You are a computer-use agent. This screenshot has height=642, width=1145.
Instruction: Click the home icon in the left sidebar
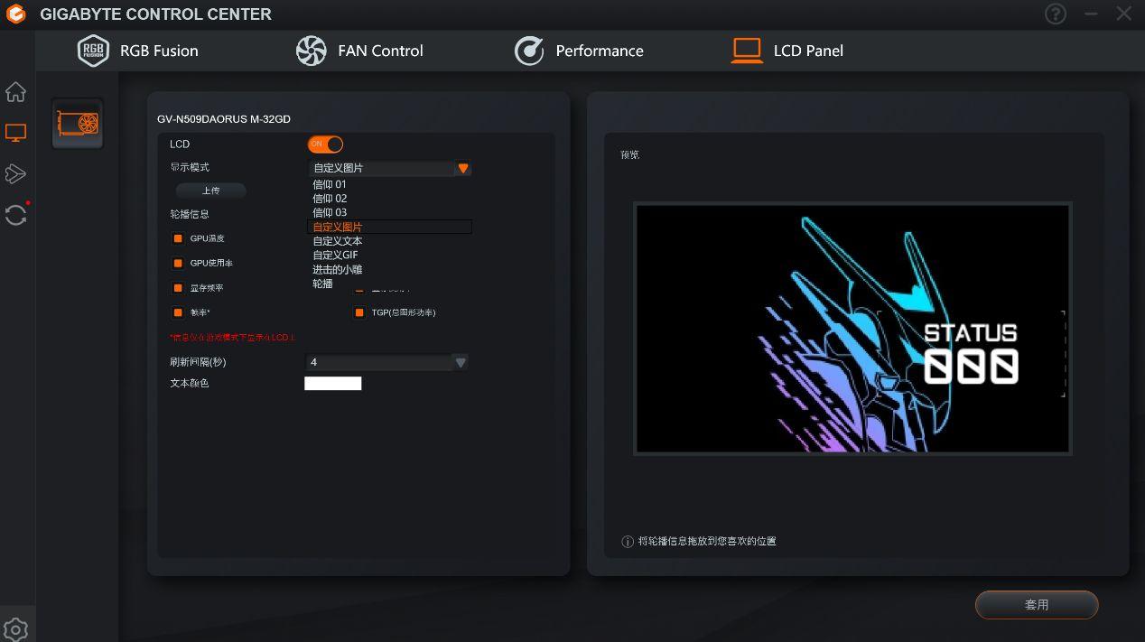[x=16, y=91]
